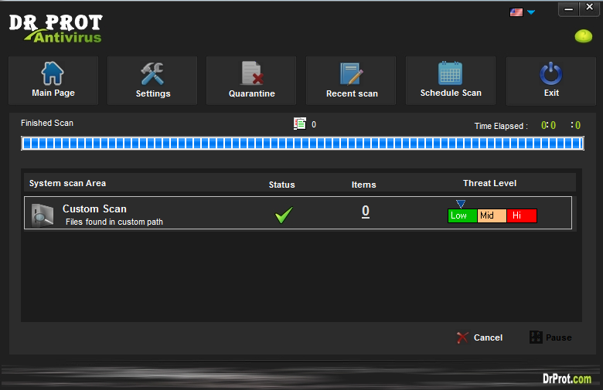
Task: Click the Pause icon
Action: point(536,337)
